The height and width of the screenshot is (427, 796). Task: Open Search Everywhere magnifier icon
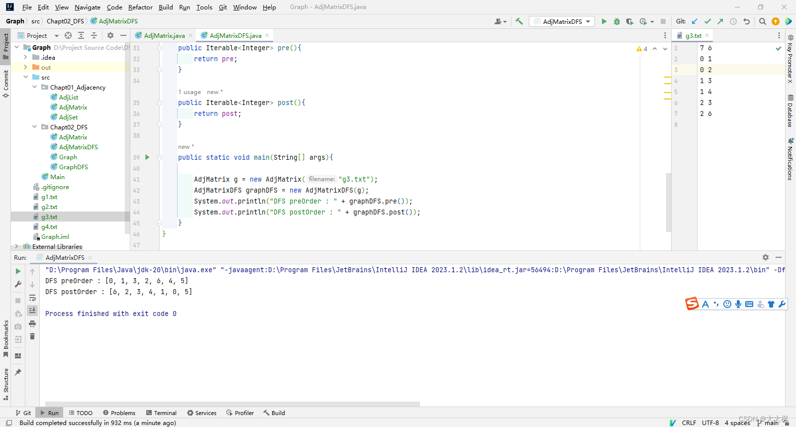[763, 21]
